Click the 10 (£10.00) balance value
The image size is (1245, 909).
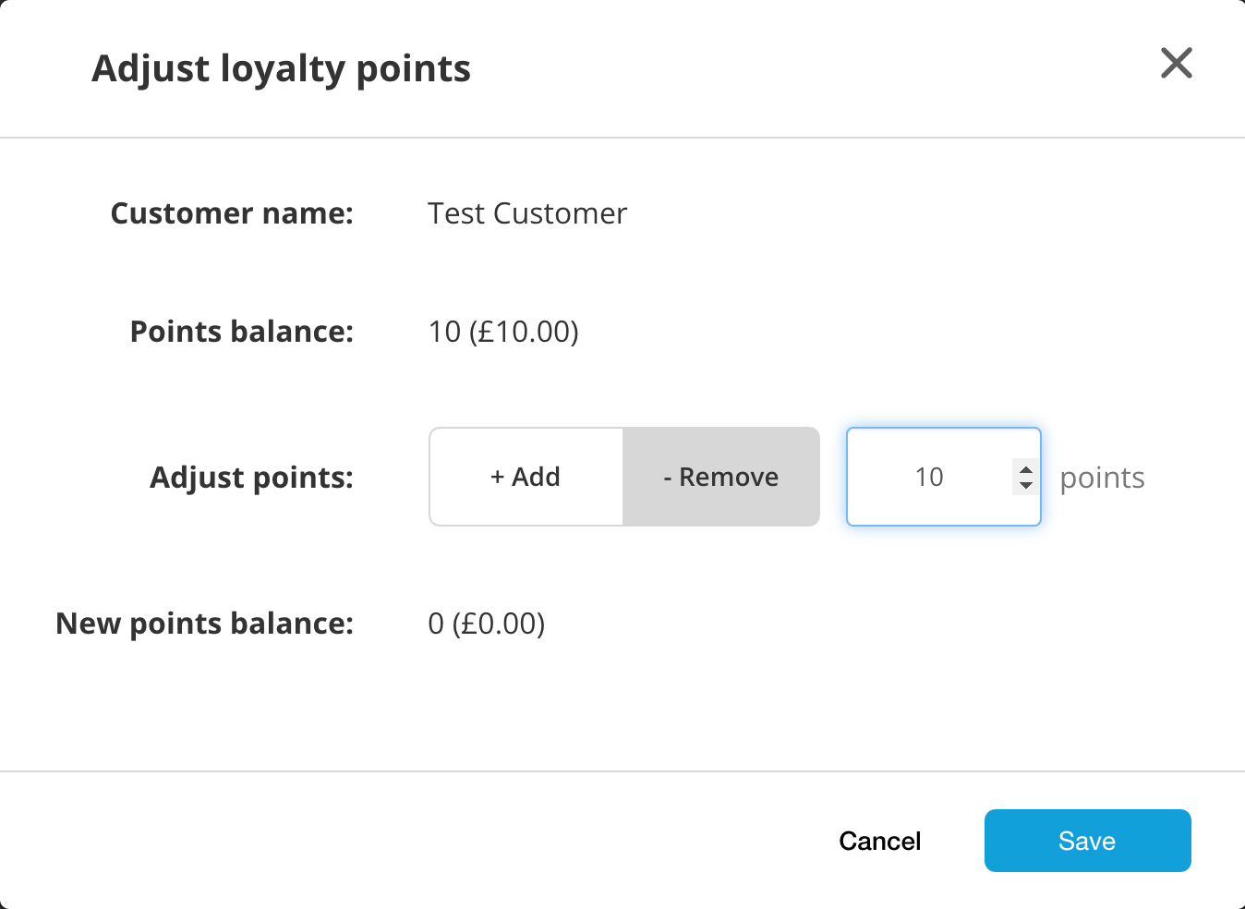[x=502, y=332]
